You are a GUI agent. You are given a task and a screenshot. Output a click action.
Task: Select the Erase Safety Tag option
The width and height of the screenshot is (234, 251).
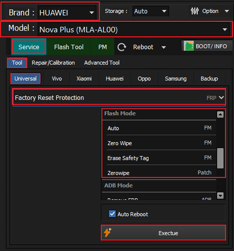pos(159,158)
